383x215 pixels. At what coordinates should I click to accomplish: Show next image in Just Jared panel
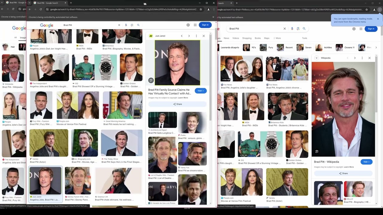coord(189,36)
